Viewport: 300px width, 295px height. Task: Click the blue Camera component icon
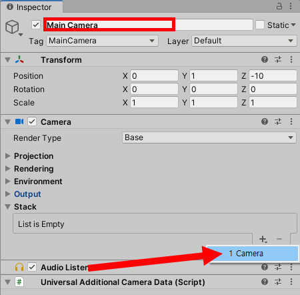(19, 121)
